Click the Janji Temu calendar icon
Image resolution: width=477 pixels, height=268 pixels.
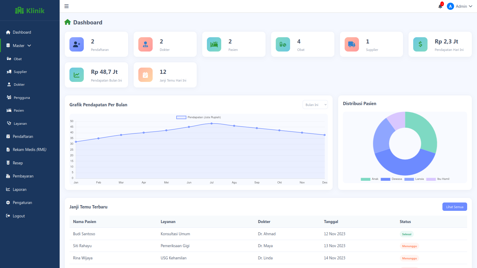click(145, 75)
